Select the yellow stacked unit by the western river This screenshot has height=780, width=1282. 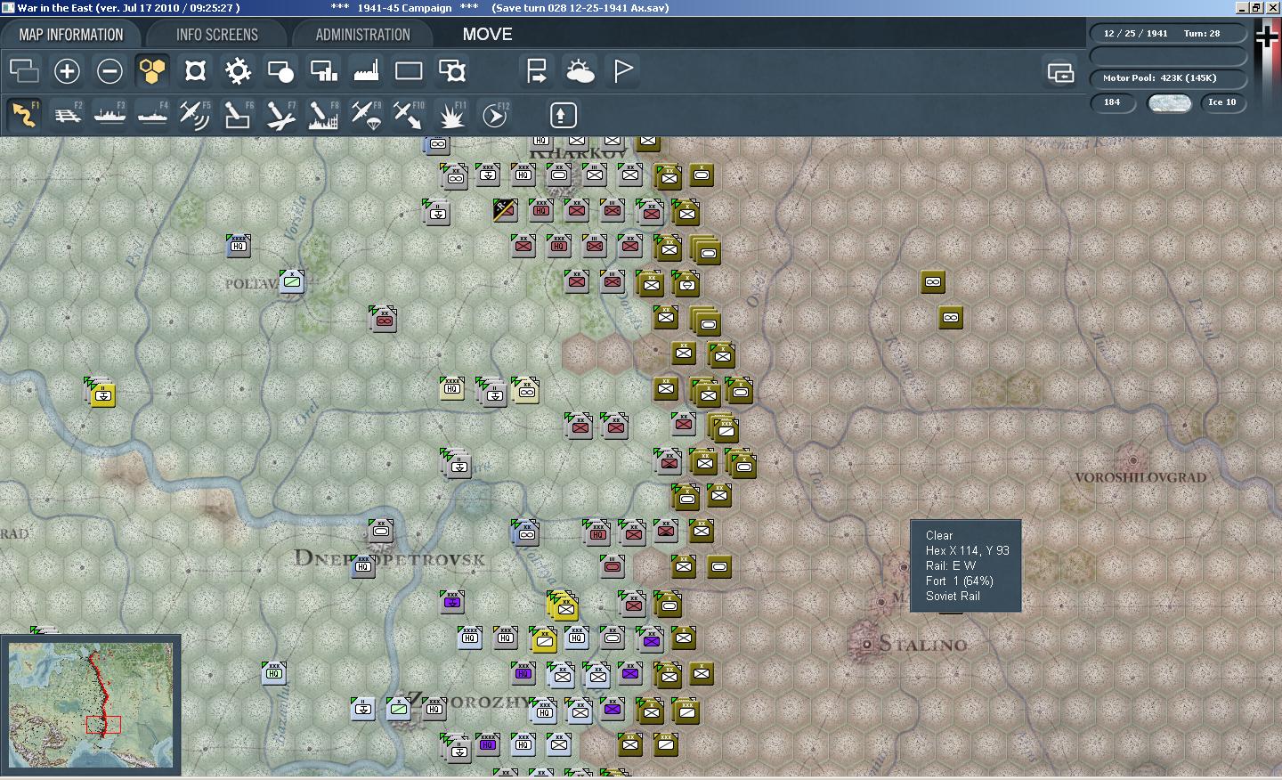[x=102, y=393]
